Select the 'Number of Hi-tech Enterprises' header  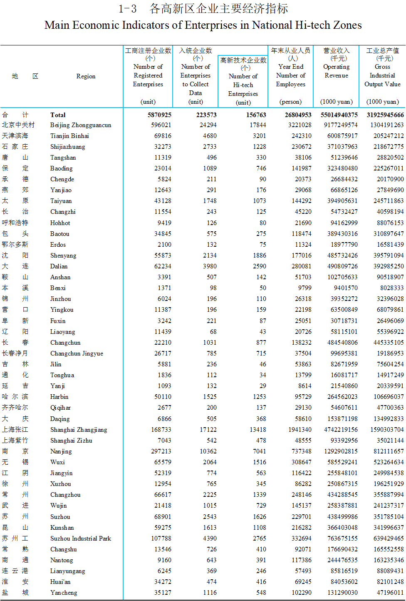[243, 85]
